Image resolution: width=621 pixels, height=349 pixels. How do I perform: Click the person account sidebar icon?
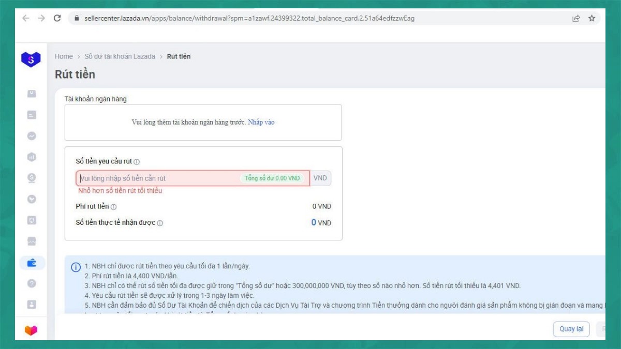[32, 305]
